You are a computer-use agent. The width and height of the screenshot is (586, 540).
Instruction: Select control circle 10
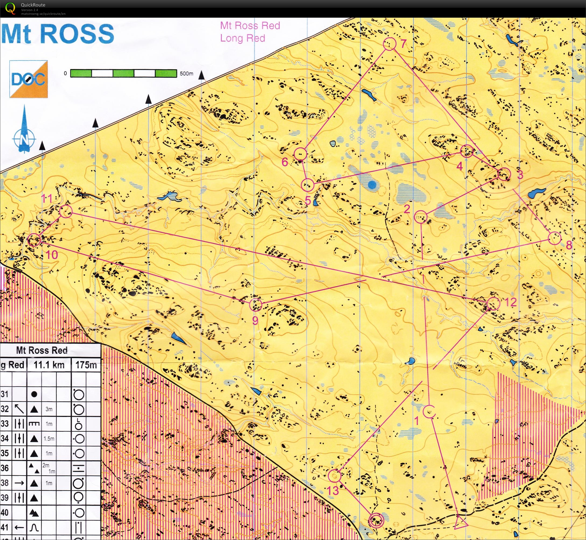34,240
